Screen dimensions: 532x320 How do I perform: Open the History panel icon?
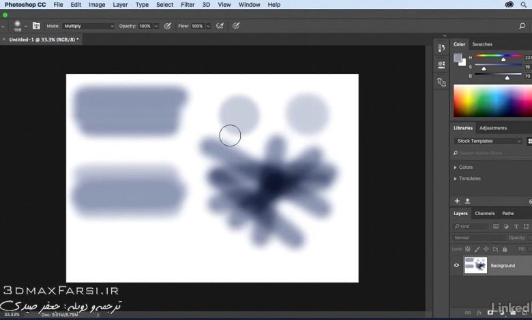(441, 48)
